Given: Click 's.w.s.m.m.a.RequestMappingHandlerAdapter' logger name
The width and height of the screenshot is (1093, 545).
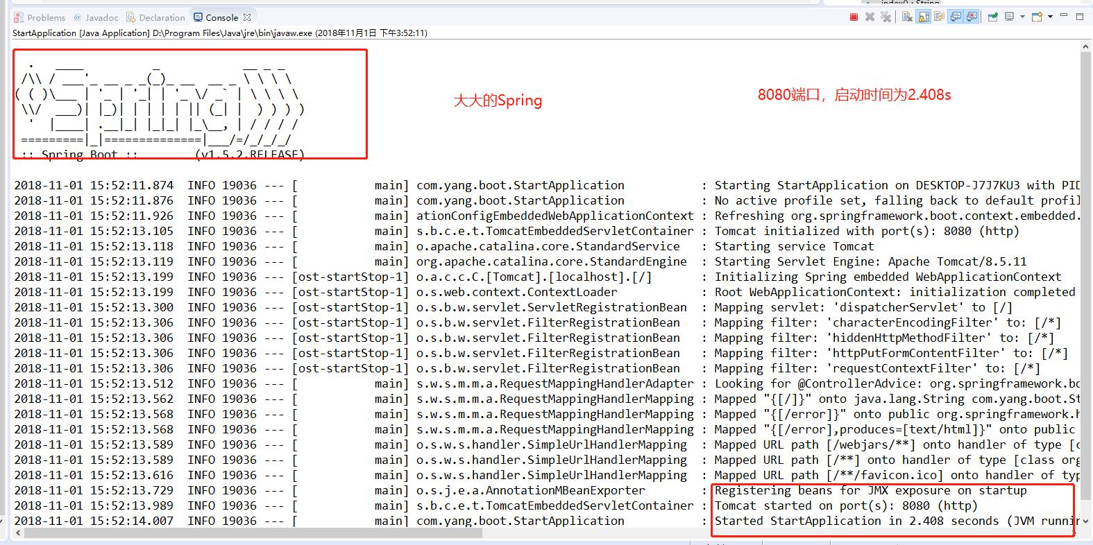Looking at the screenshot, I should (x=554, y=383).
